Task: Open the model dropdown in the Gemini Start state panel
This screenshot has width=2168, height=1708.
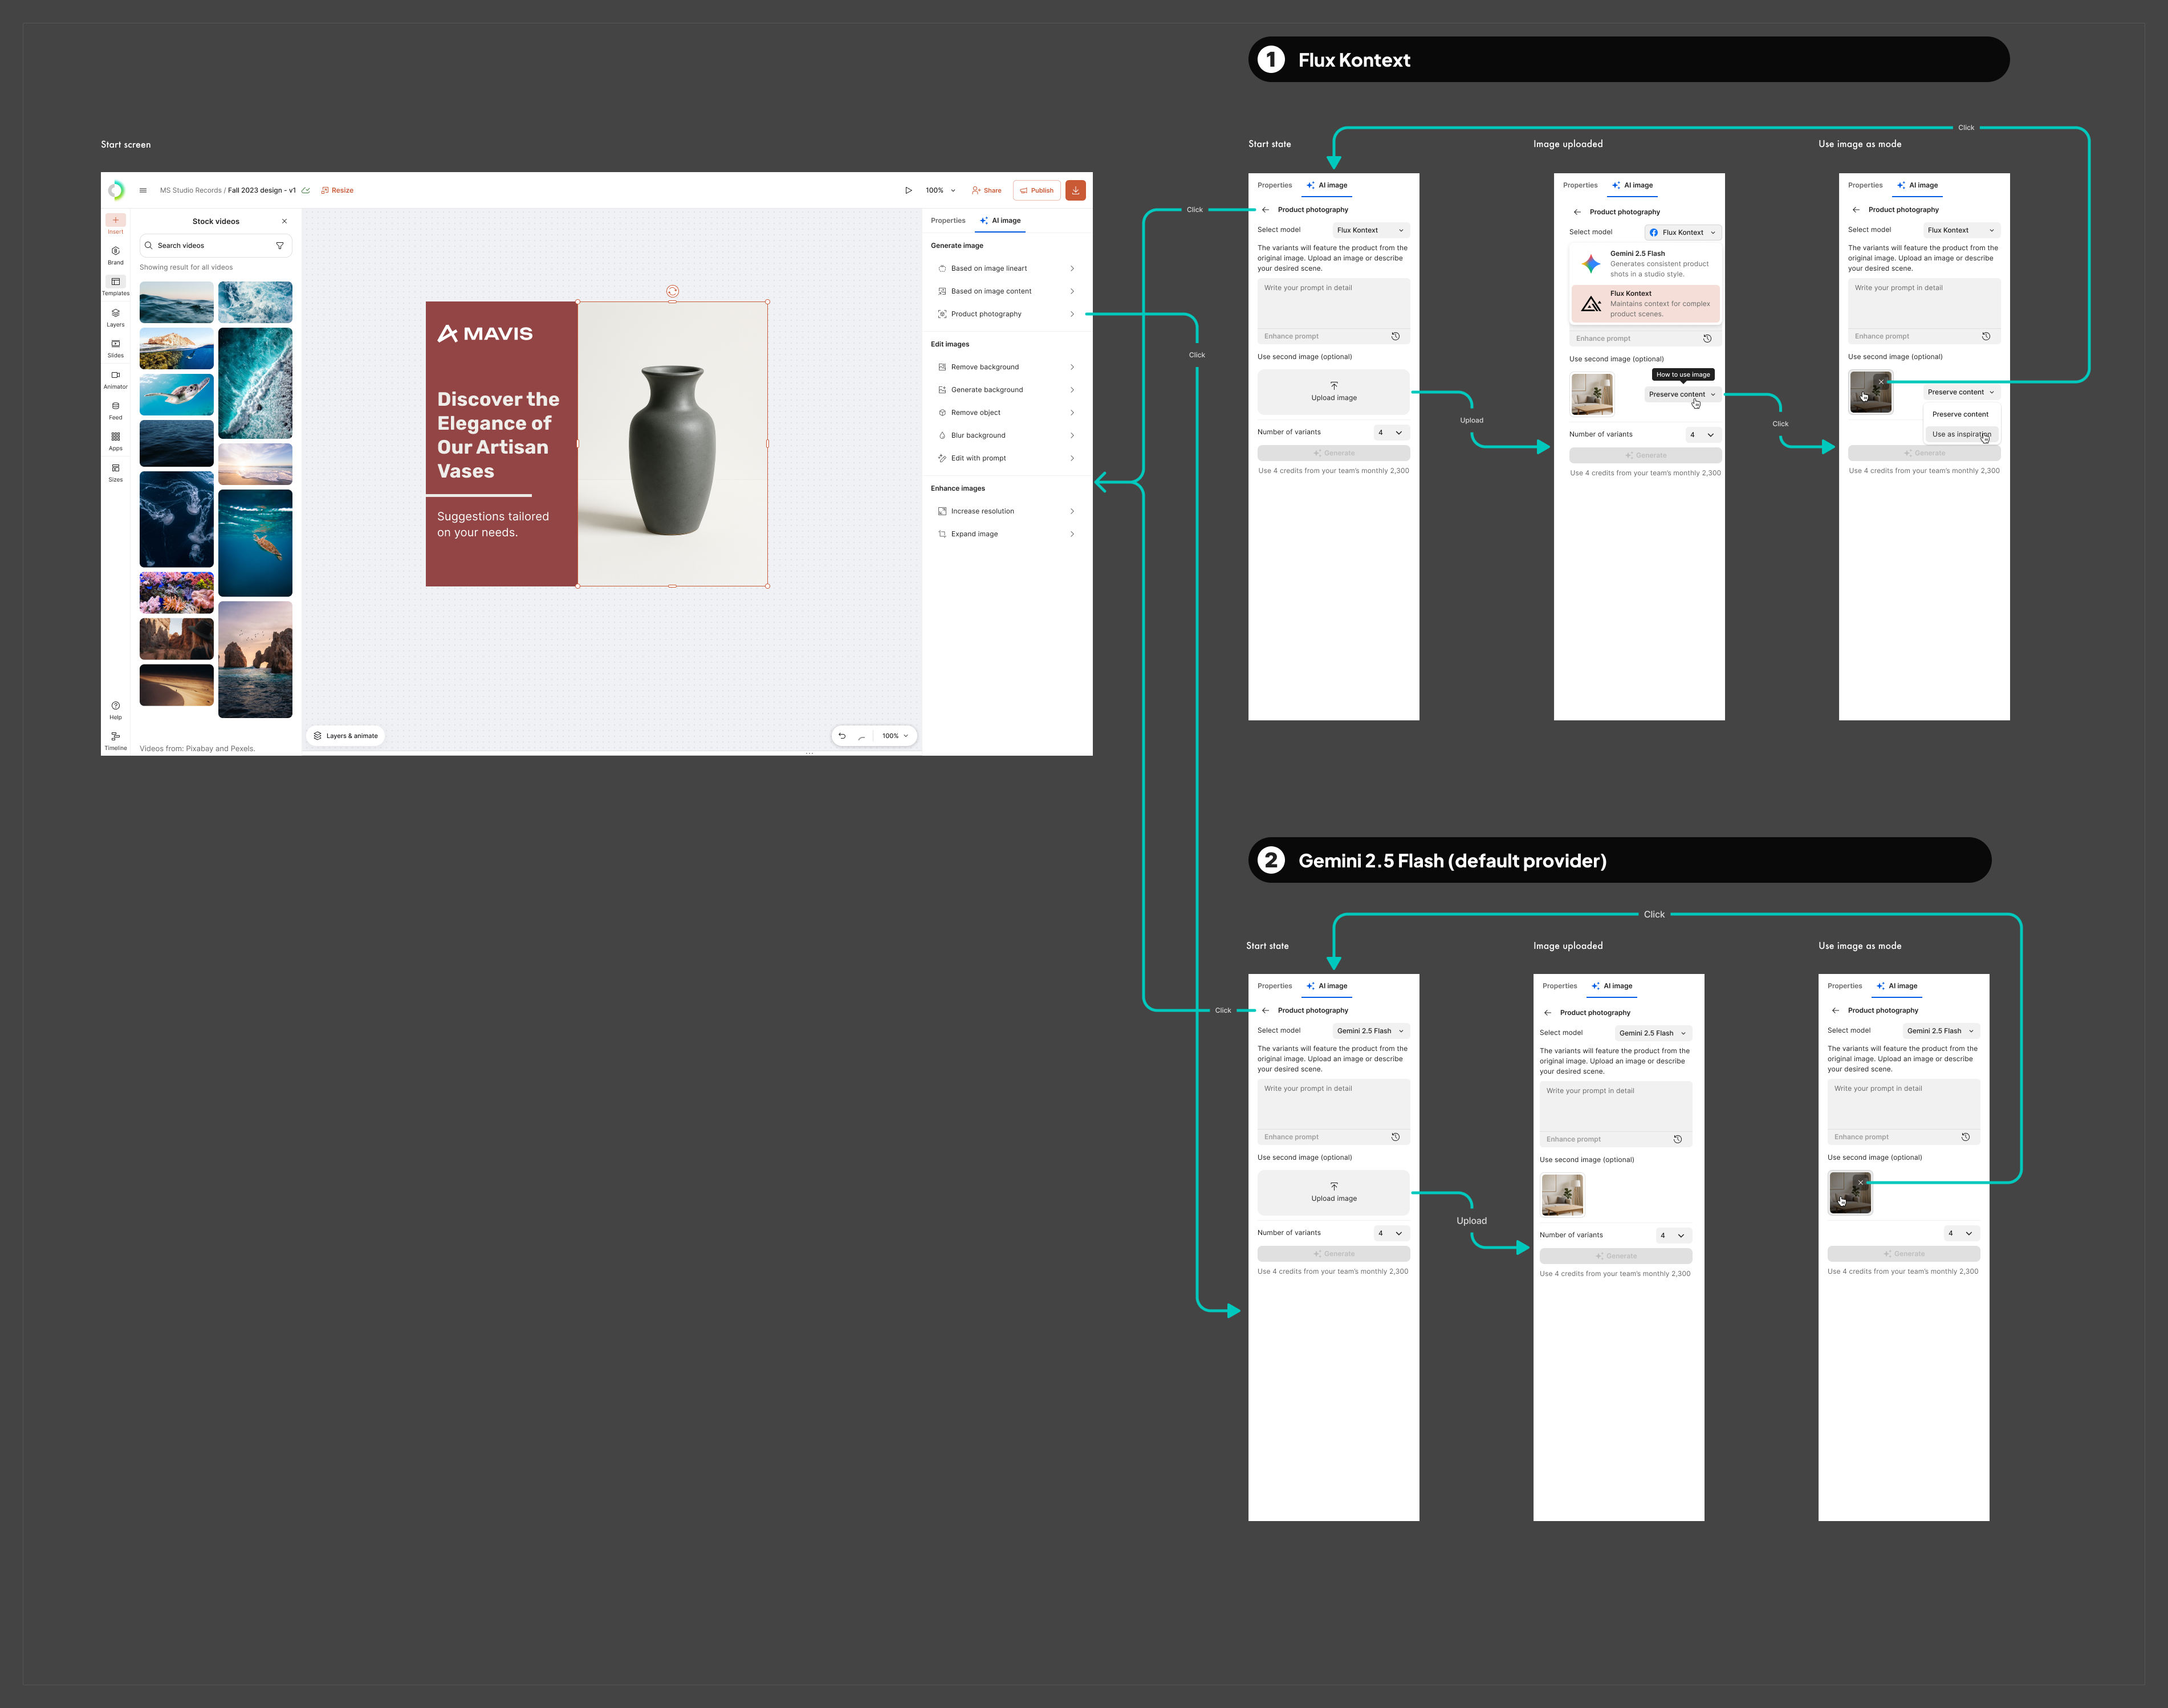Action: tap(1370, 1031)
